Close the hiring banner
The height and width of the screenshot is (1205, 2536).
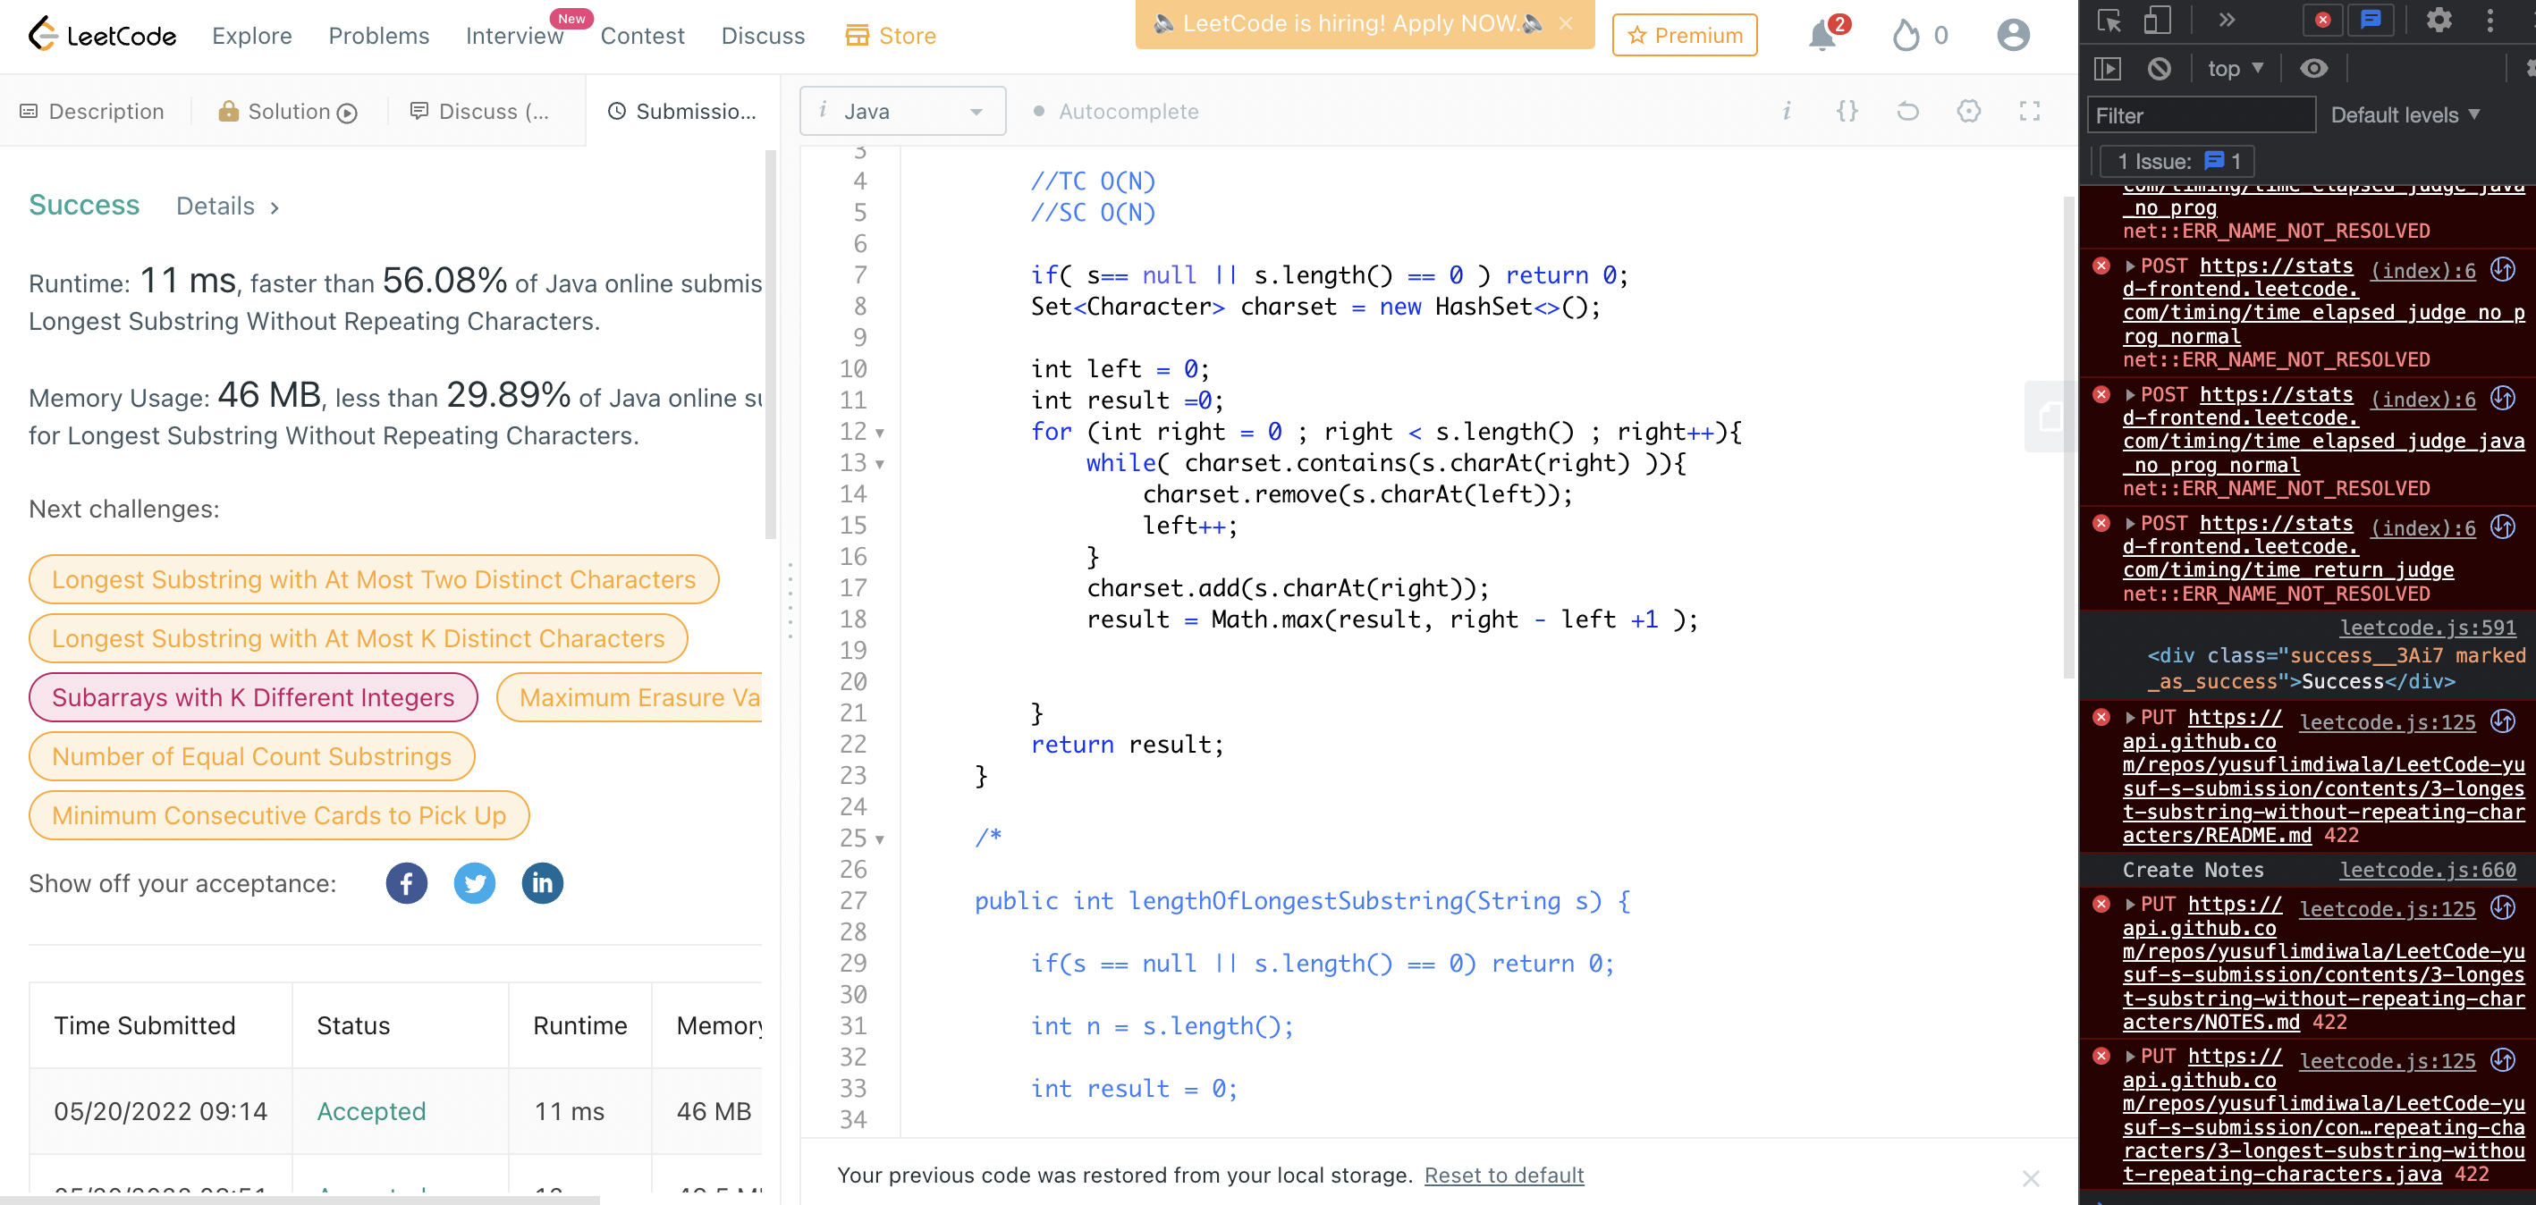point(1565,22)
